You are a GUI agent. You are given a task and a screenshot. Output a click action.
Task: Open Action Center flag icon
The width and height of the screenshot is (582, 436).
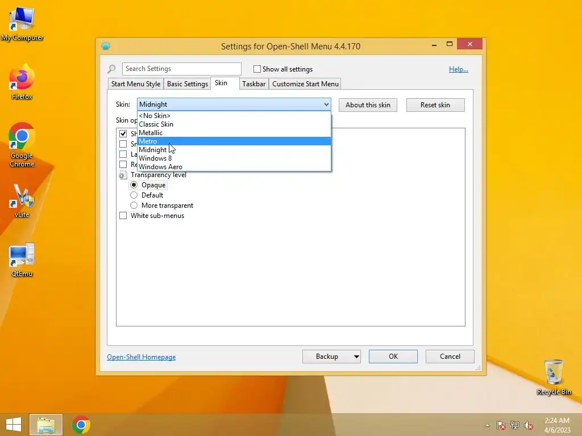point(501,425)
